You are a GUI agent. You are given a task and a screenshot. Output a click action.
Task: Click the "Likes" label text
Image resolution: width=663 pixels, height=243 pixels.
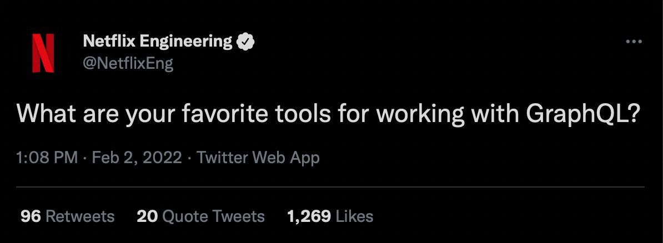point(354,216)
